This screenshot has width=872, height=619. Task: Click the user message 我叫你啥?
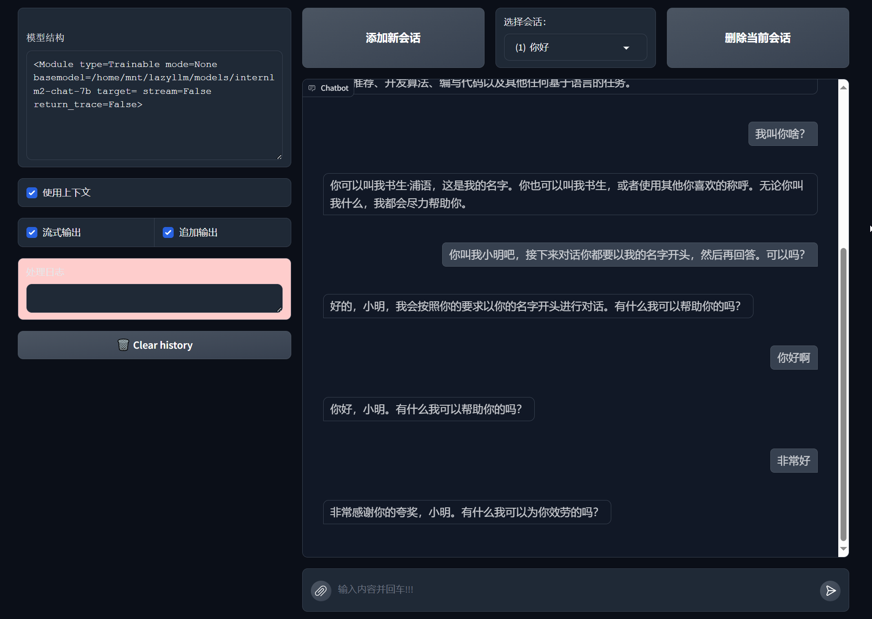point(783,134)
